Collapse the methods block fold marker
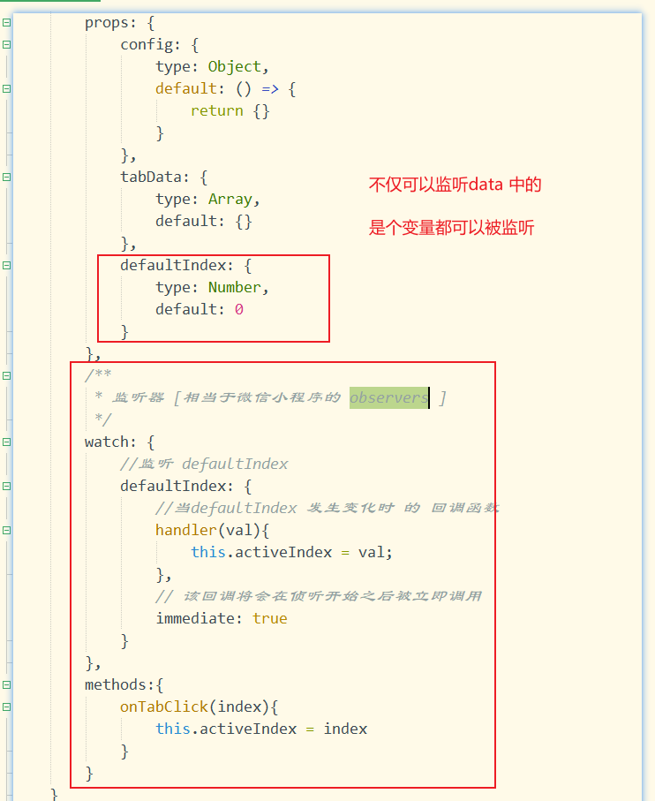This screenshot has width=655, height=801. [x=7, y=684]
